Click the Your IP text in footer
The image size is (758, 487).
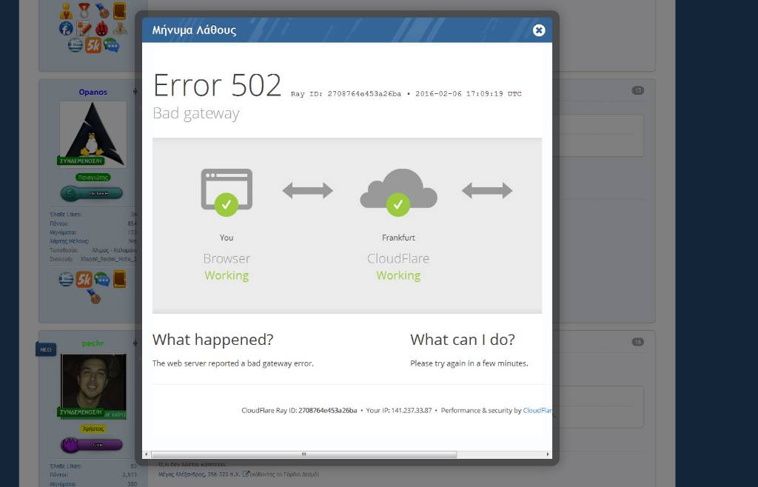tap(399, 410)
